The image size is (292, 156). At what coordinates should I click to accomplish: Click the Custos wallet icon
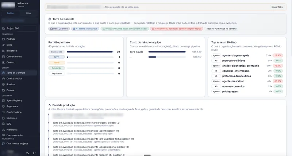3,90
